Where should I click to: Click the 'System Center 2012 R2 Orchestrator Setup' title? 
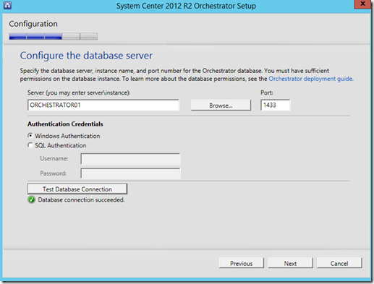click(x=186, y=6)
